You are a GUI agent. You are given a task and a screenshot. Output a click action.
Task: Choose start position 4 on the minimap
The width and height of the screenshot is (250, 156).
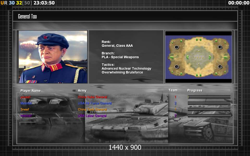tap(220, 67)
